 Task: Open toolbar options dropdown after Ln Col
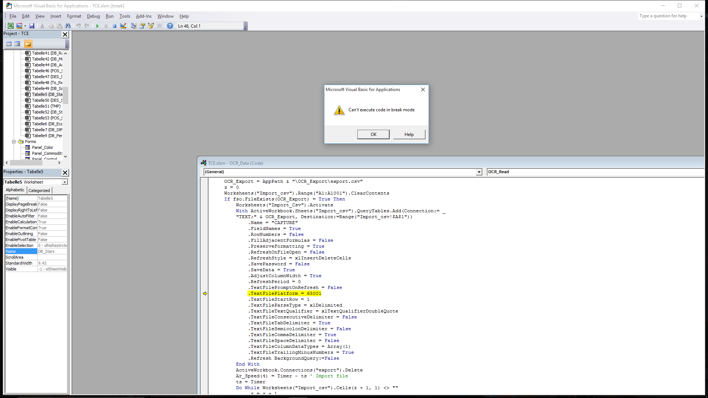246,26
